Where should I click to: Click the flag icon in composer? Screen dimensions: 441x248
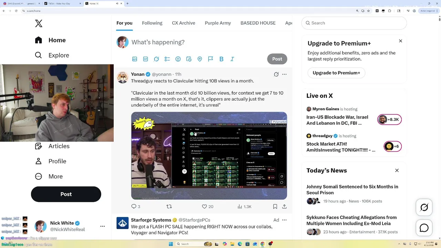tap(211, 59)
